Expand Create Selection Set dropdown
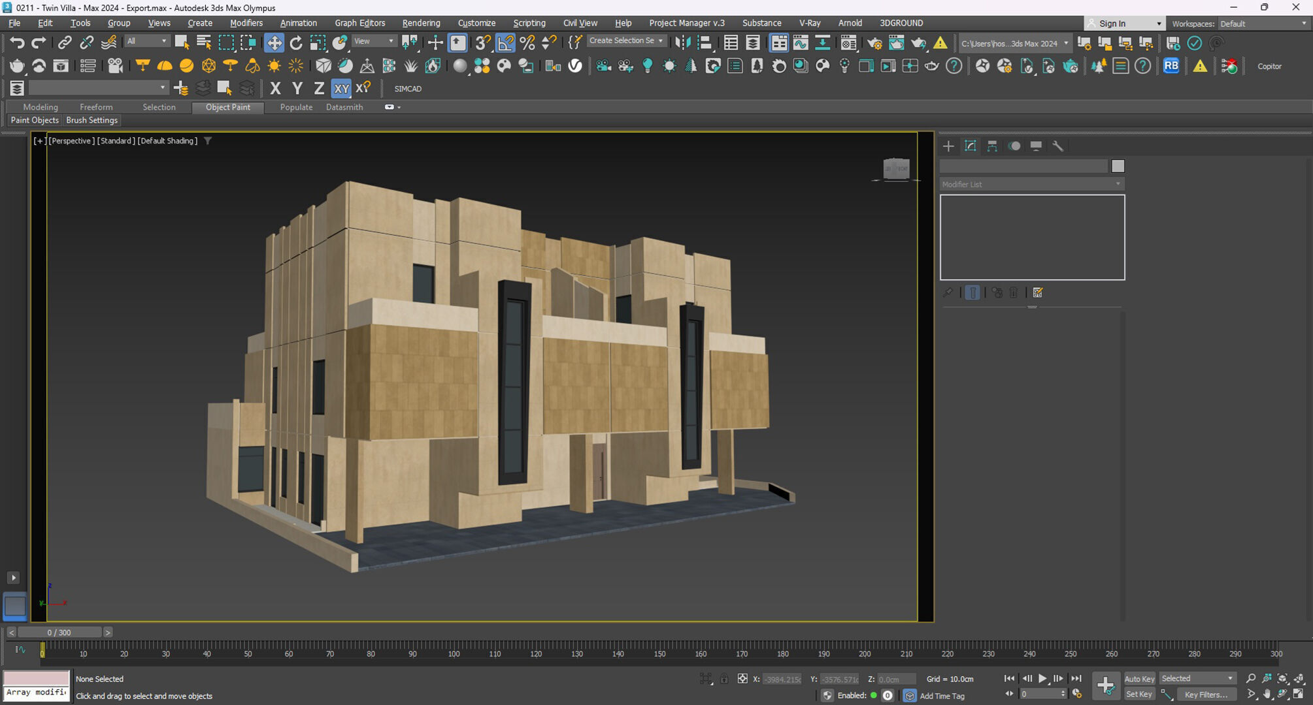Image resolution: width=1313 pixels, height=705 pixels. [x=626, y=40]
